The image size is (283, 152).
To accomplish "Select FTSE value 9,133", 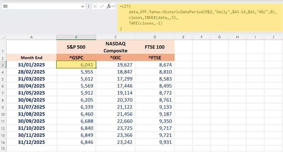I will pos(155,107).
